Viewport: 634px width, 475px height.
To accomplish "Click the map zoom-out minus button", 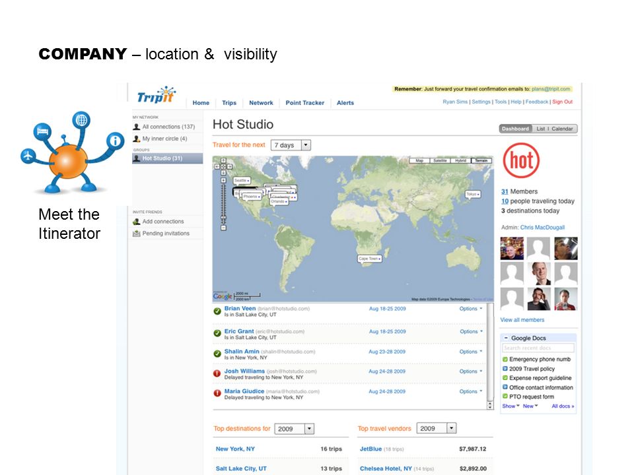I will pyautogui.click(x=223, y=228).
